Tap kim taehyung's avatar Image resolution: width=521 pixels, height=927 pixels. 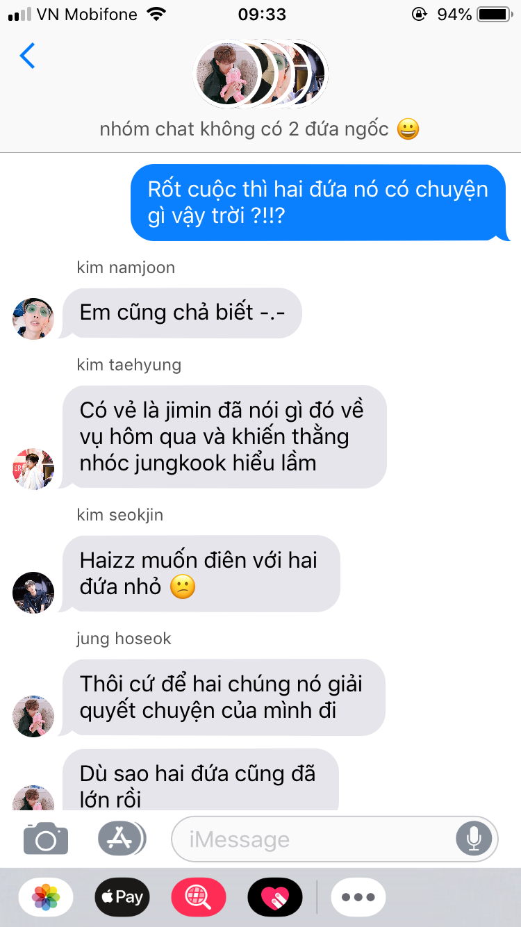pos(33,469)
